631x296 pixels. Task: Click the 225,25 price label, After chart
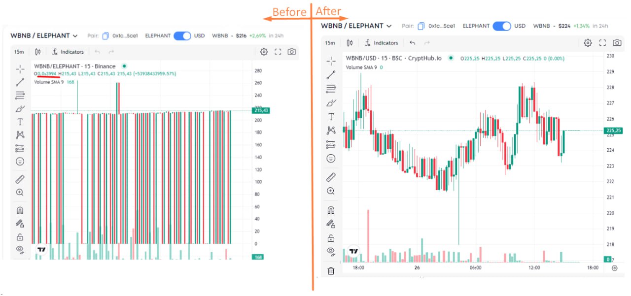(x=613, y=131)
